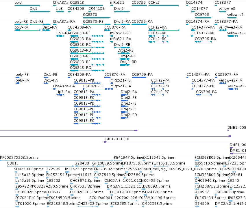The image size is (246, 208).
Task: Select the RC0-DA0001-120700-026-F08 EST label
Action: pyautogui.click(x=117, y=198)
